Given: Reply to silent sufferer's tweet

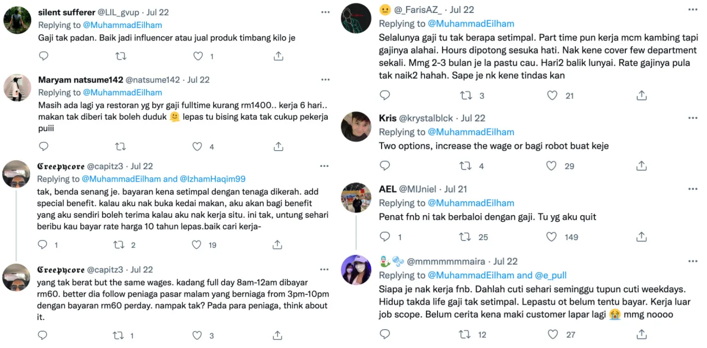Looking at the screenshot, I should pos(44,56).
